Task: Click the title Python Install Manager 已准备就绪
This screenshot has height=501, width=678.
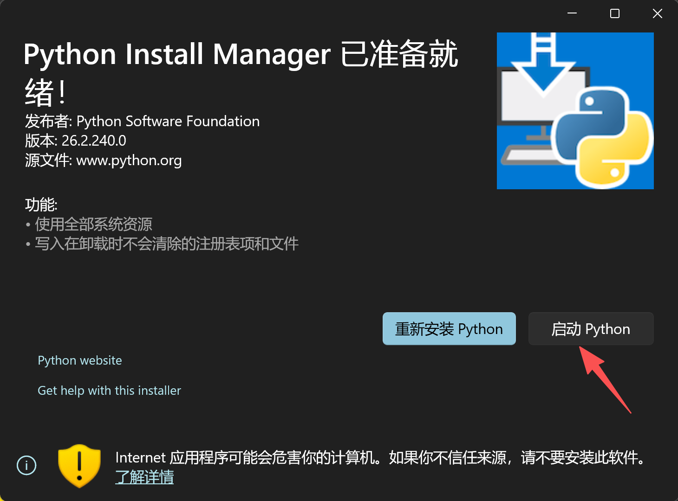Action: pos(241,73)
